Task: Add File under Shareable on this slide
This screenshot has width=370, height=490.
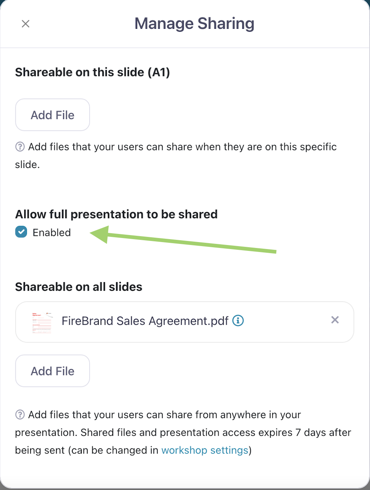Action: (52, 115)
